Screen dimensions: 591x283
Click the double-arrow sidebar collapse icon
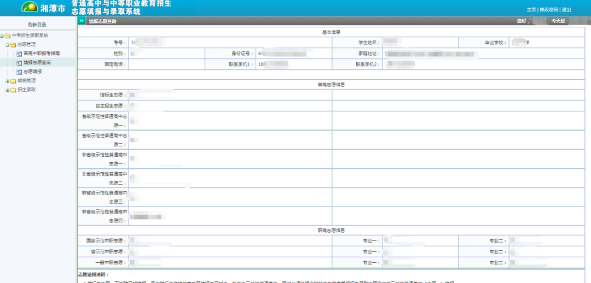82,21
